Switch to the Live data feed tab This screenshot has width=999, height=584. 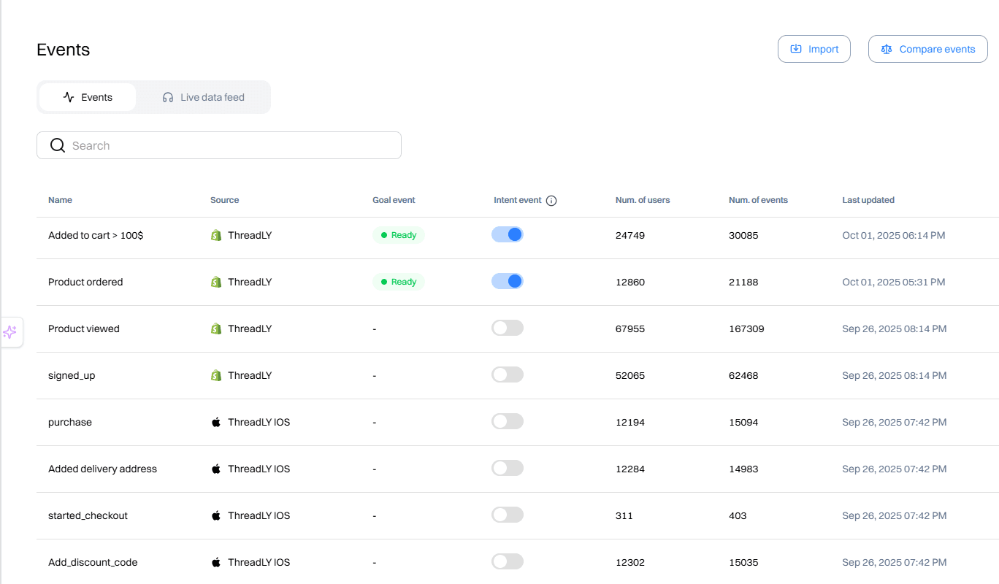pos(203,96)
